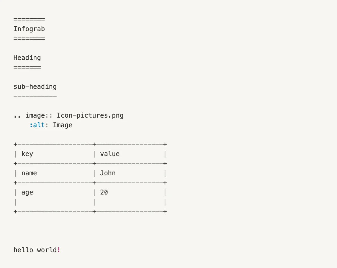This screenshot has width=337, height=268.
Task: Click the Icon-pictures.png file name
Action: 90,115
